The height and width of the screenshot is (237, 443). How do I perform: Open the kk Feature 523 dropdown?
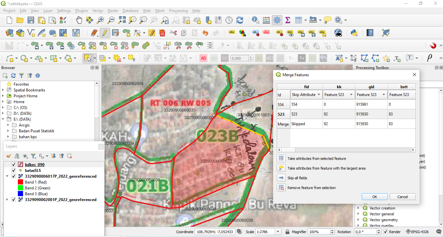pos(339,95)
